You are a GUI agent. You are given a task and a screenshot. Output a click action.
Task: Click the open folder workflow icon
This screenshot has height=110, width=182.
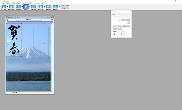11,7
